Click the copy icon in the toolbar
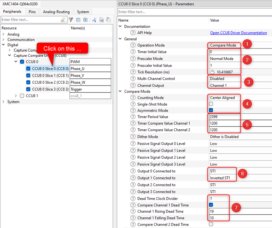Image resolution: width=272 pixels, height=228 pixels. tap(101, 20)
